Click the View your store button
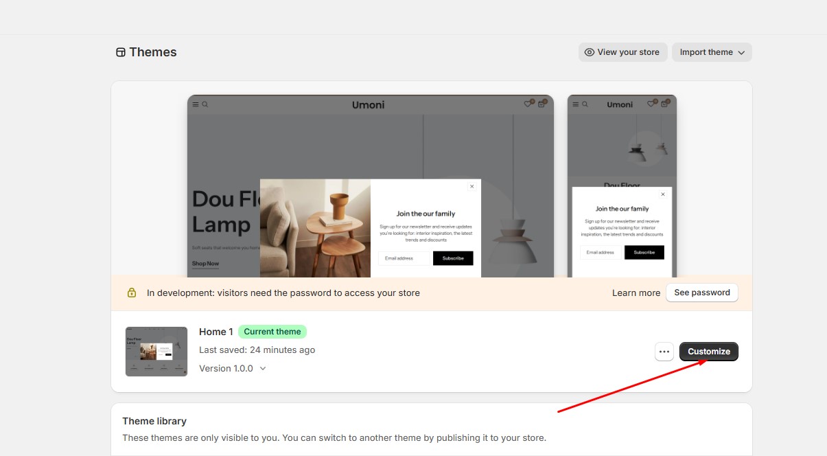 point(622,52)
